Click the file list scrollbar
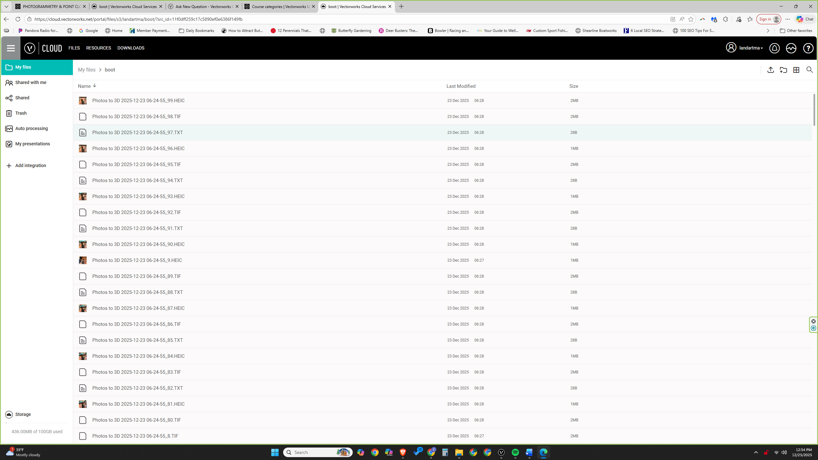The image size is (818, 460). tap(814, 110)
